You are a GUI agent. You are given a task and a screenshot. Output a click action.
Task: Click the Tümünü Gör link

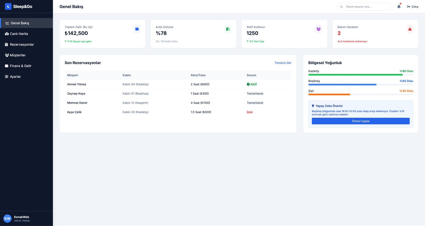point(283,63)
